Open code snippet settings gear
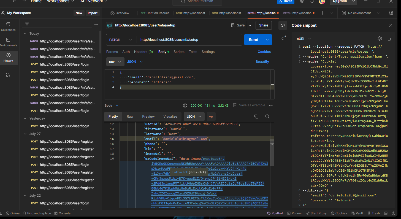The image size is (401, 219). 380,39
